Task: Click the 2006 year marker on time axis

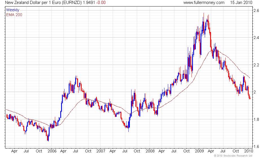Action: pos(52,151)
